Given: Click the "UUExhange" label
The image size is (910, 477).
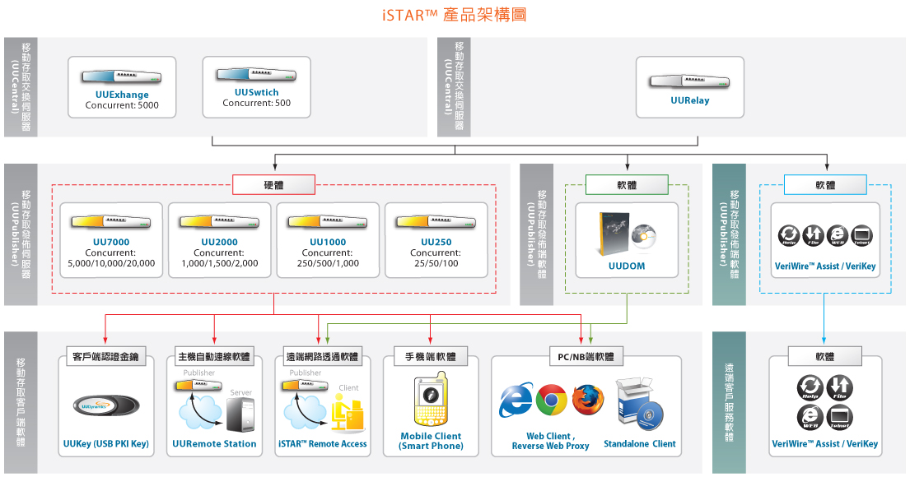Looking at the screenshot, I should point(122,95).
